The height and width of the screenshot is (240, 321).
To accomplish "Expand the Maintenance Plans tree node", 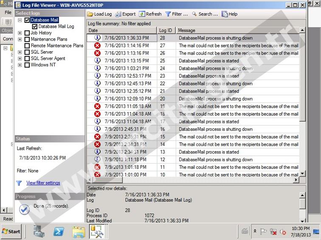I will pyautogui.click(x=20, y=39).
